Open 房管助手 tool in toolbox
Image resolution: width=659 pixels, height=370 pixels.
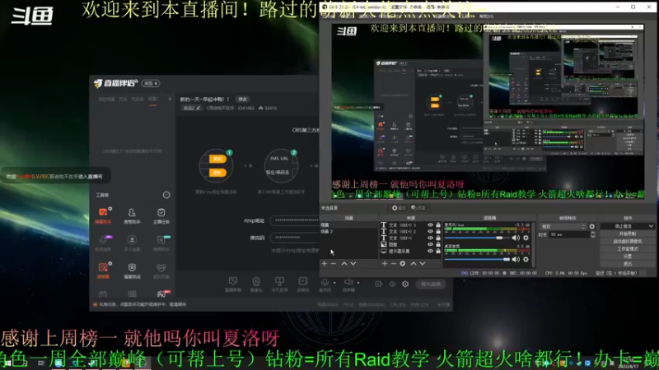point(132,215)
